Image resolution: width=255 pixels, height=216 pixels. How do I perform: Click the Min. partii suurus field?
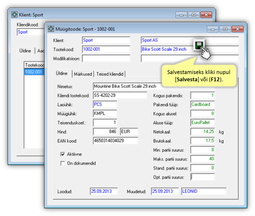[x=203, y=150]
